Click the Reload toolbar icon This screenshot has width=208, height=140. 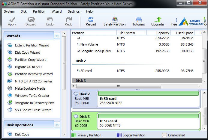point(91,19)
